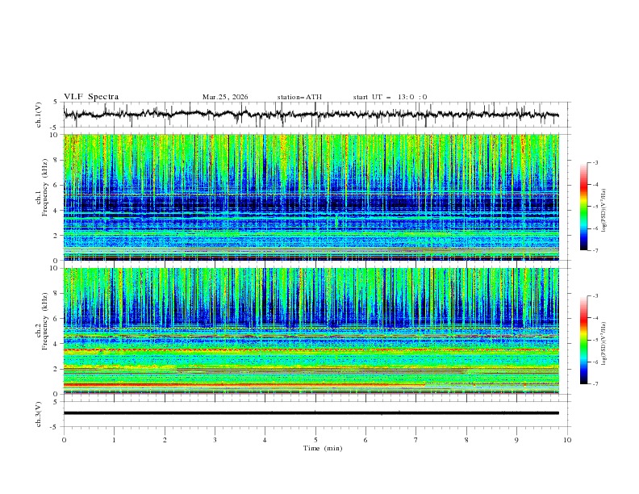This screenshot has height=494, width=639.
Task: Click the "VLF Spectra" plot title
Action: (91, 97)
